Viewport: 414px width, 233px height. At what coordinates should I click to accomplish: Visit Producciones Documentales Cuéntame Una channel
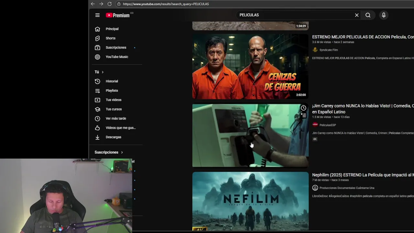click(347, 188)
